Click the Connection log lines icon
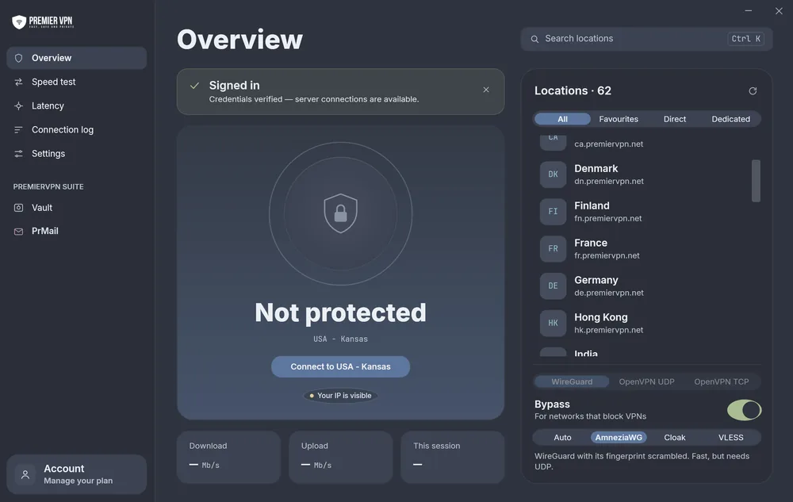793x502 pixels. [x=19, y=129]
